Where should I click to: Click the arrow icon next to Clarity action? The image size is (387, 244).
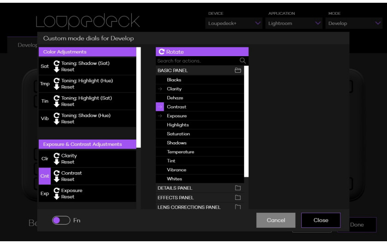coord(160,89)
